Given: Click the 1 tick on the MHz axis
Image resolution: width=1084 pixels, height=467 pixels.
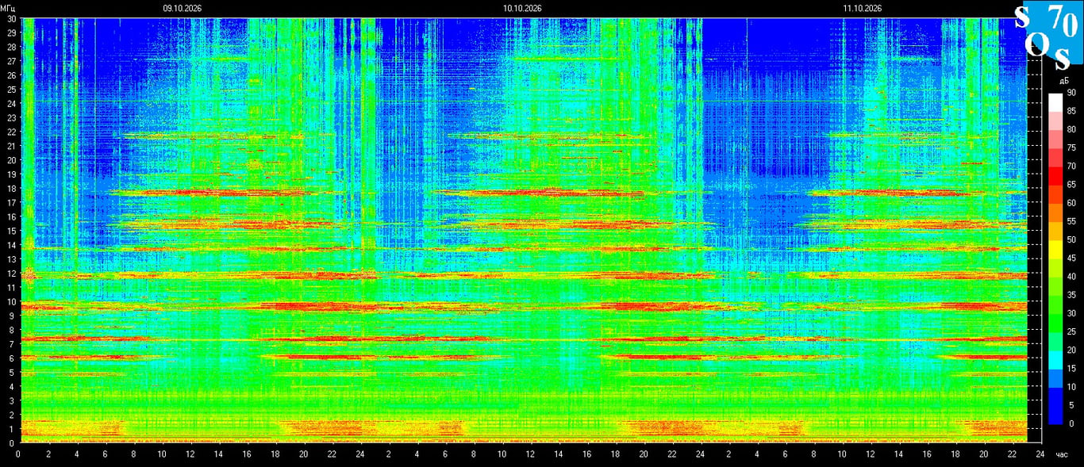Looking at the screenshot, I should coord(13,429).
